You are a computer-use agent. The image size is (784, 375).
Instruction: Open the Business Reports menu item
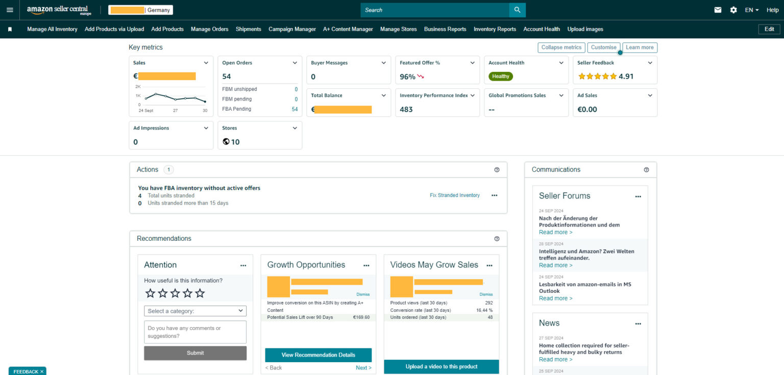(x=445, y=29)
